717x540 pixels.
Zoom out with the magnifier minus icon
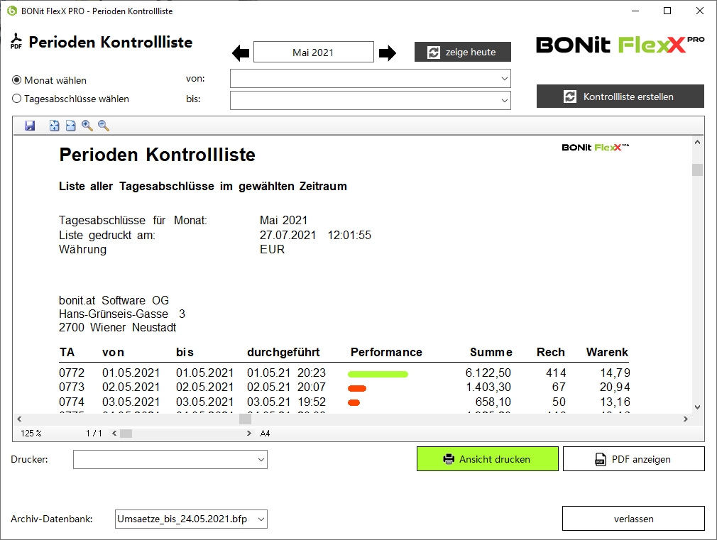pos(104,126)
